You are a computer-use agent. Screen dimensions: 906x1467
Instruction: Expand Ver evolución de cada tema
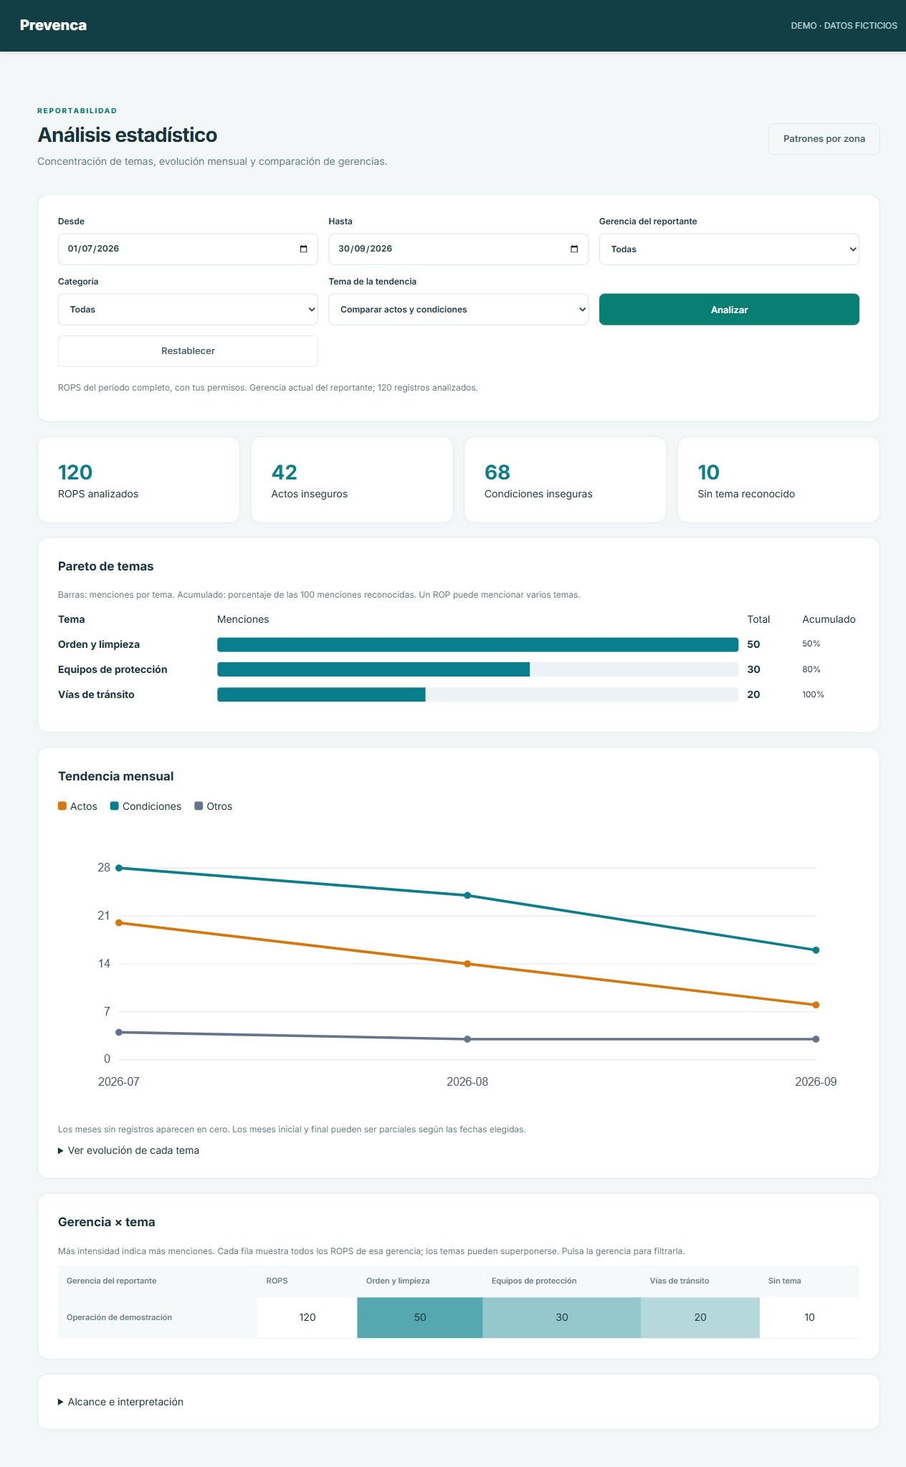(x=129, y=1150)
